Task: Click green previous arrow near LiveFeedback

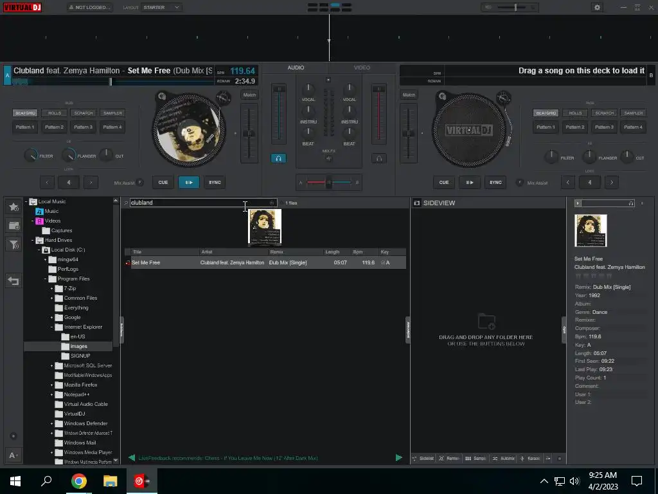Action: [132, 458]
